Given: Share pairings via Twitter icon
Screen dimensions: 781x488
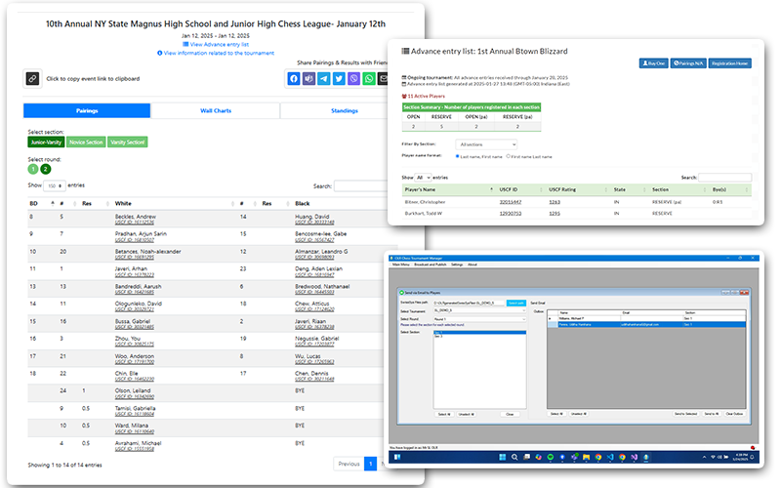Looking at the screenshot, I should (339, 79).
